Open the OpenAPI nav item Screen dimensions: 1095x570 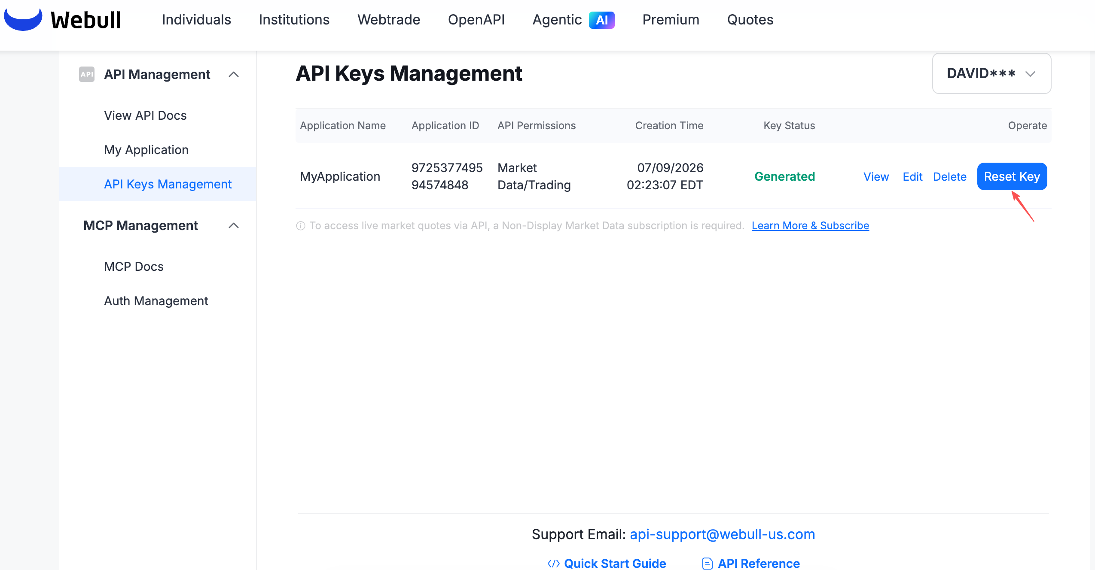coord(476,20)
